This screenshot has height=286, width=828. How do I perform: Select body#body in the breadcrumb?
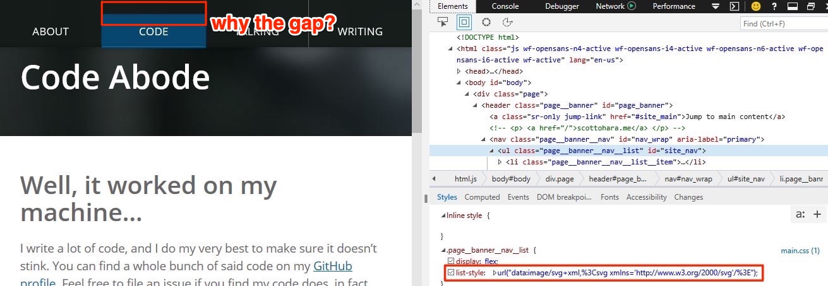(510, 179)
